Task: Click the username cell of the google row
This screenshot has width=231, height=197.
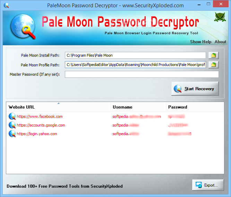Action: (x=126, y=125)
